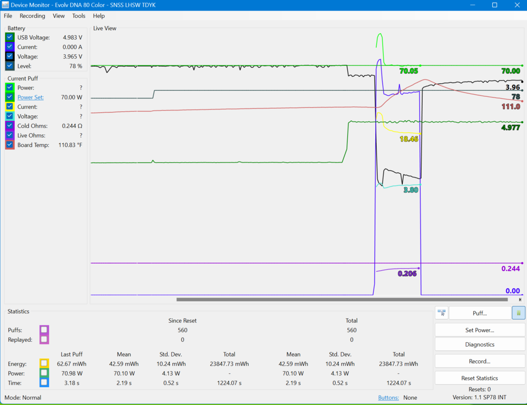Image resolution: width=527 pixels, height=405 pixels.
Task: Open the View menu
Action: [58, 16]
